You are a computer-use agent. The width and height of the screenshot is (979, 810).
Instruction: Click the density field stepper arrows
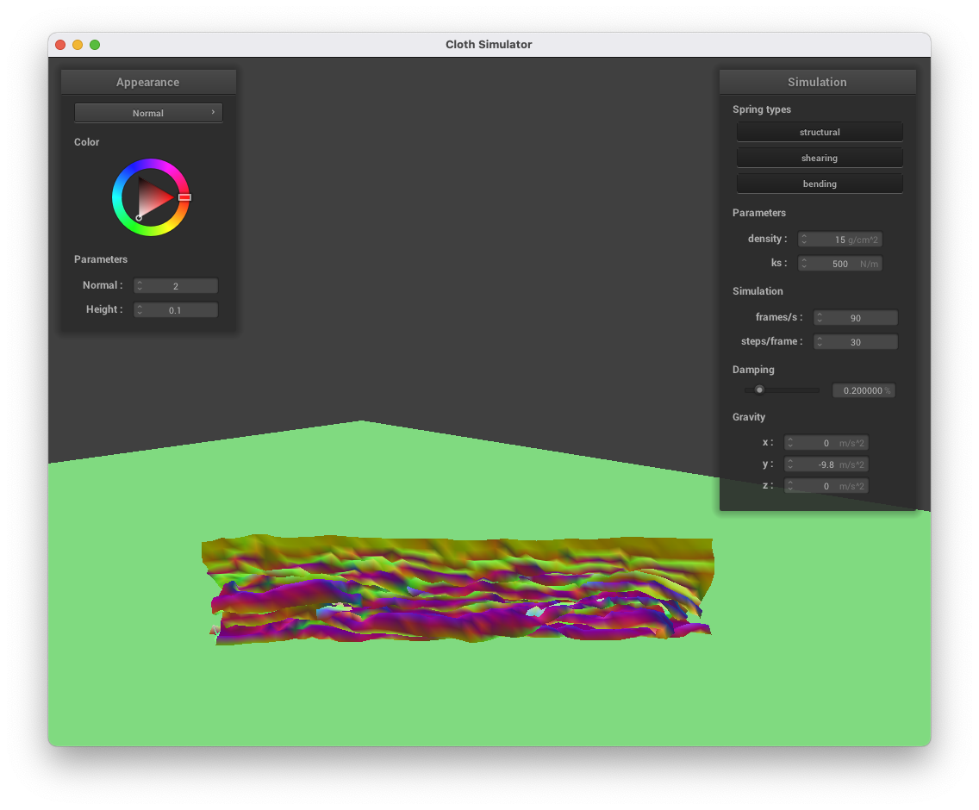coord(804,240)
